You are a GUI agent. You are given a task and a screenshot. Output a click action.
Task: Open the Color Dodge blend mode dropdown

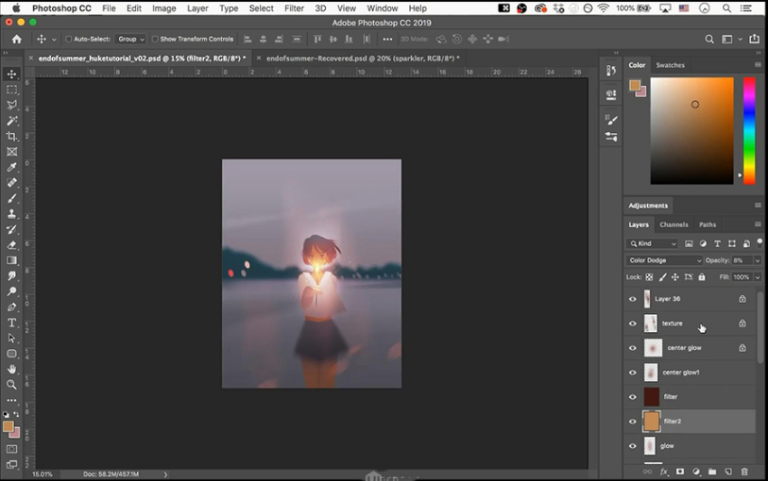(x=665, y=260)
